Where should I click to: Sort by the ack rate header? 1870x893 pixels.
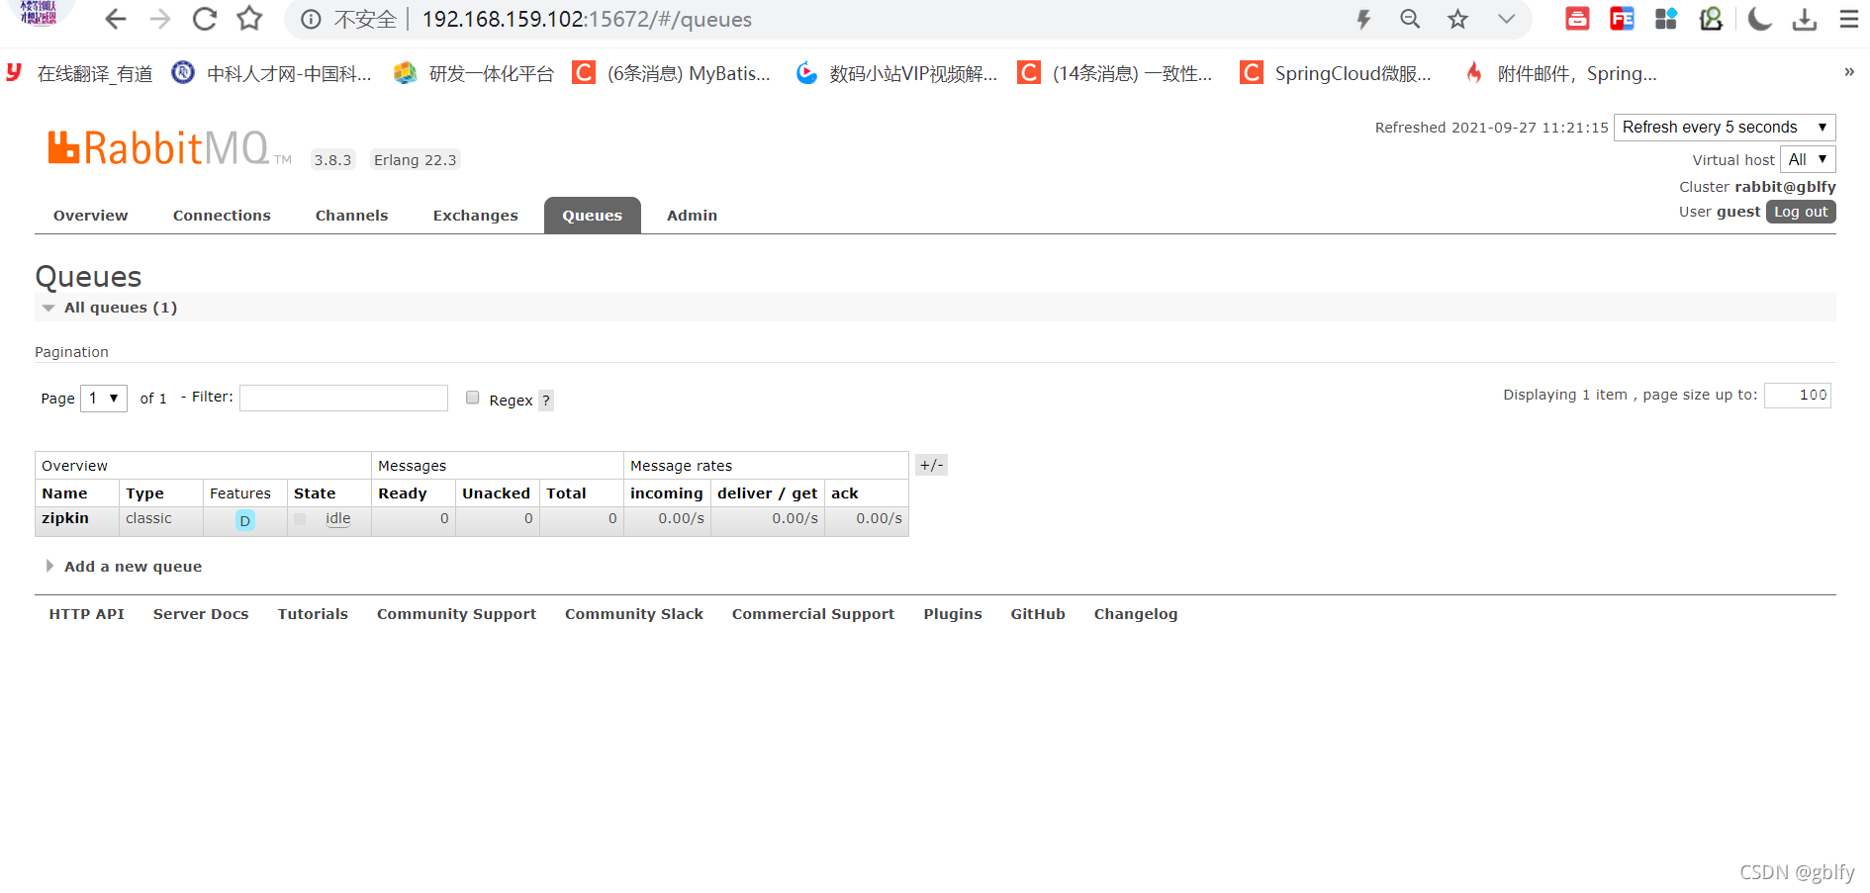point(845,493)
